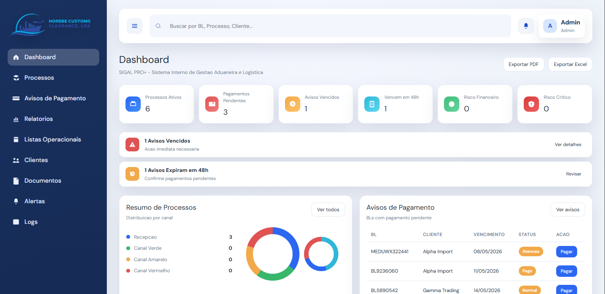Click Revisar on the 48h expiry alert

[x=573, y=174]
